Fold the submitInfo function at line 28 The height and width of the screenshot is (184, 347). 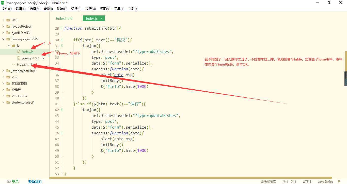click(x=62, y=28)
